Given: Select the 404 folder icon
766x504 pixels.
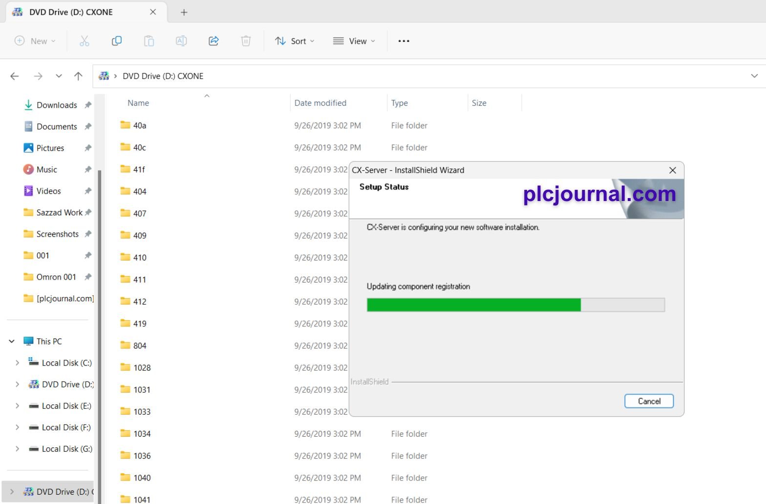Looking at the screenshot, I should click(x=126, y=191).
